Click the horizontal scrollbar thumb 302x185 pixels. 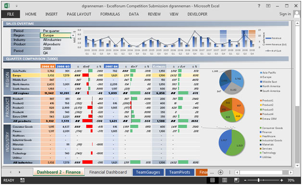click(261, 173)
